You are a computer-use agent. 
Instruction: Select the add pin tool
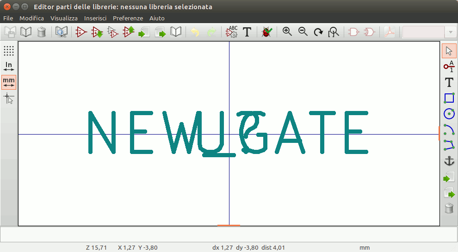449,67
